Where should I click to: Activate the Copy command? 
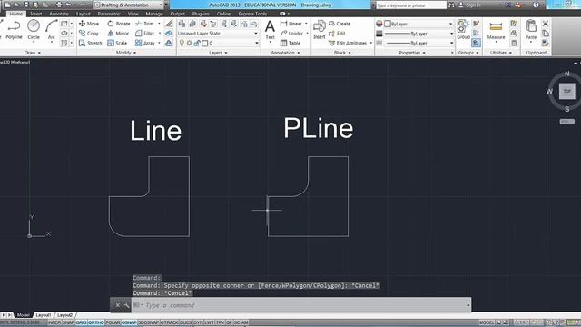click(89, 34)
